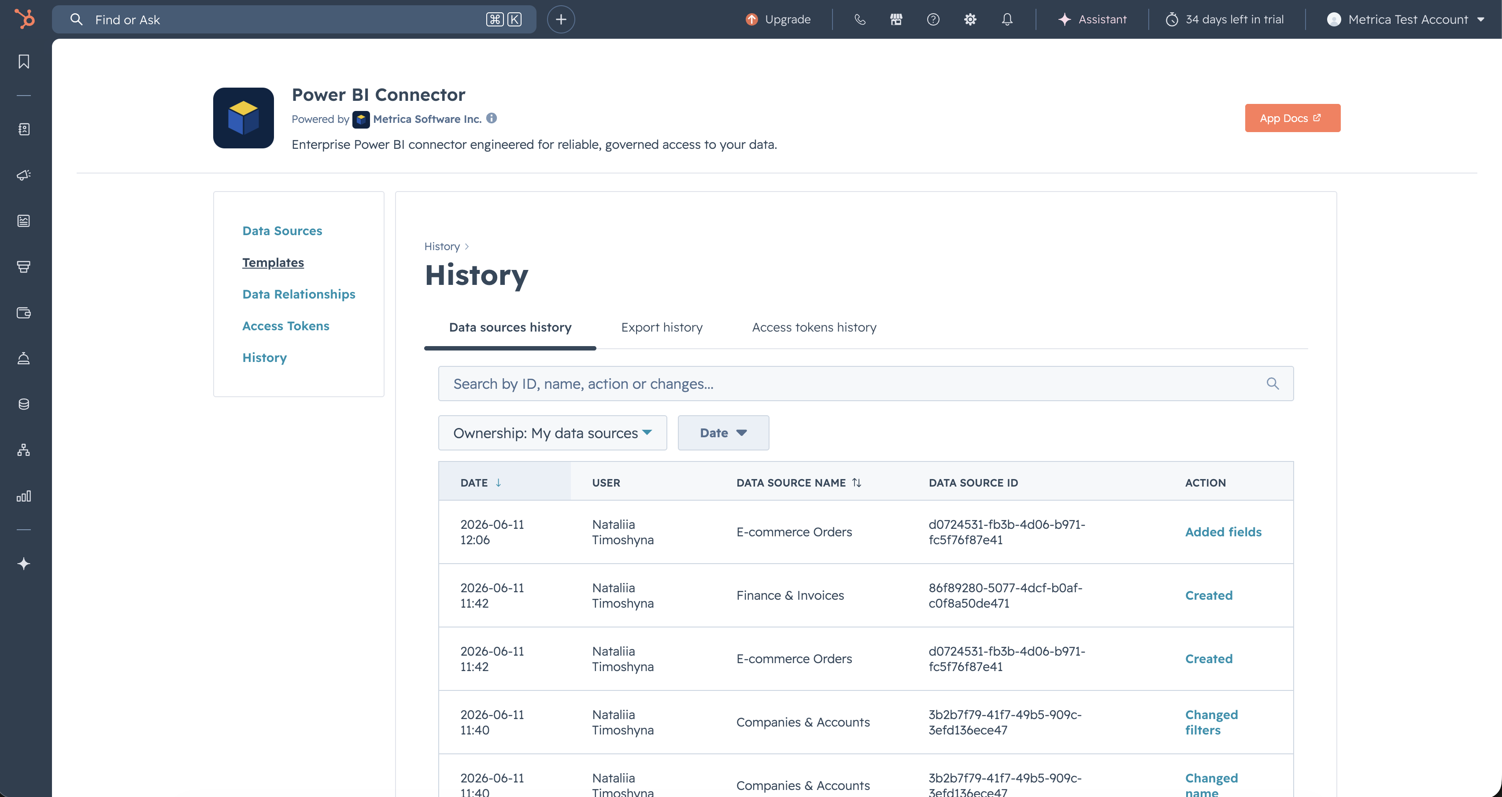Go to Access Tokens in side menu
Screen dimensions: 1502x797
pyautogui.click(x=286, y=326)
